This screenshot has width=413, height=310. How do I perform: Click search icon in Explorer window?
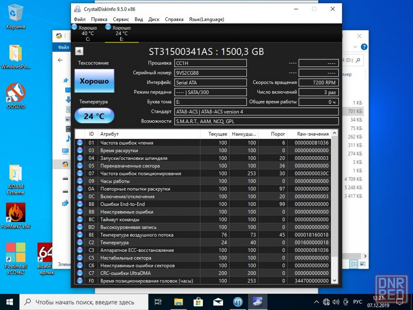358,60
